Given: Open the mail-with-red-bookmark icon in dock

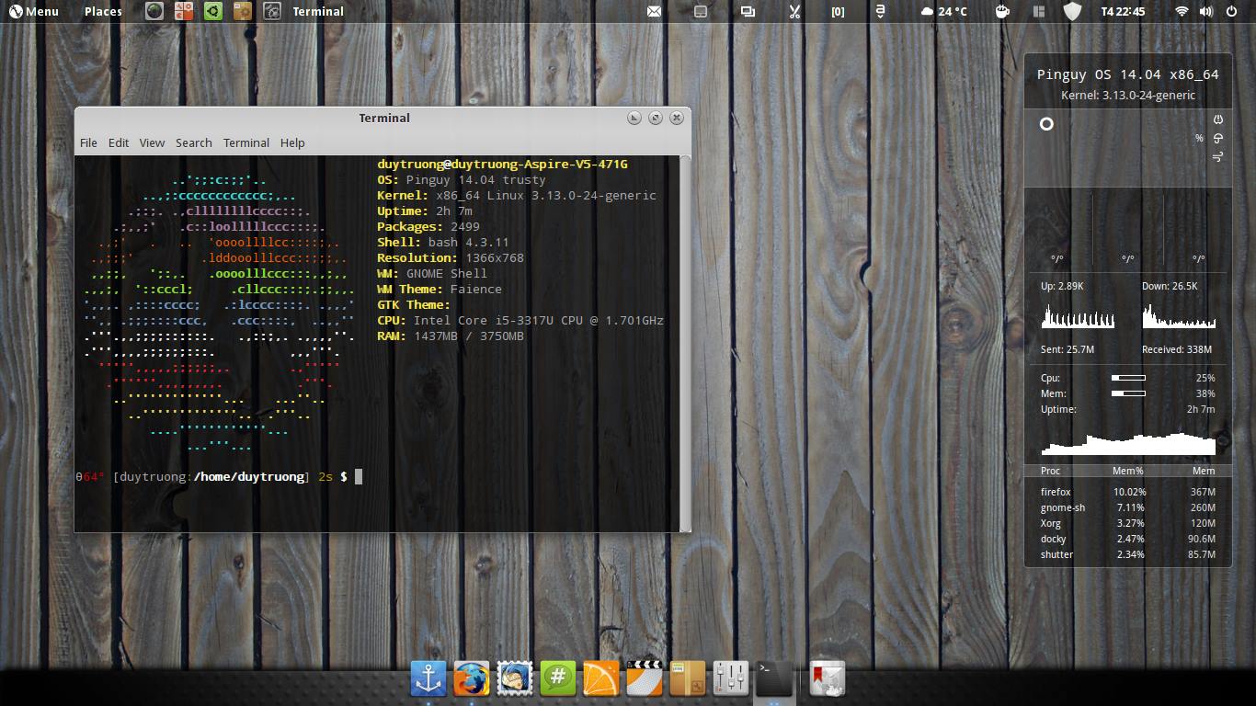Looking at the screenshot, I should pyautogui.click(x=827, y=678).
